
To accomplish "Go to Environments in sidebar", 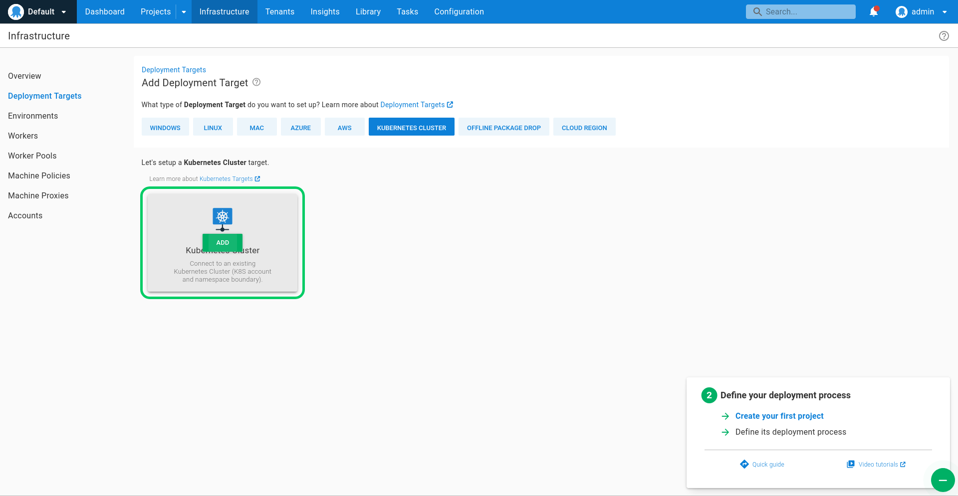I will (x=33, y=116).
